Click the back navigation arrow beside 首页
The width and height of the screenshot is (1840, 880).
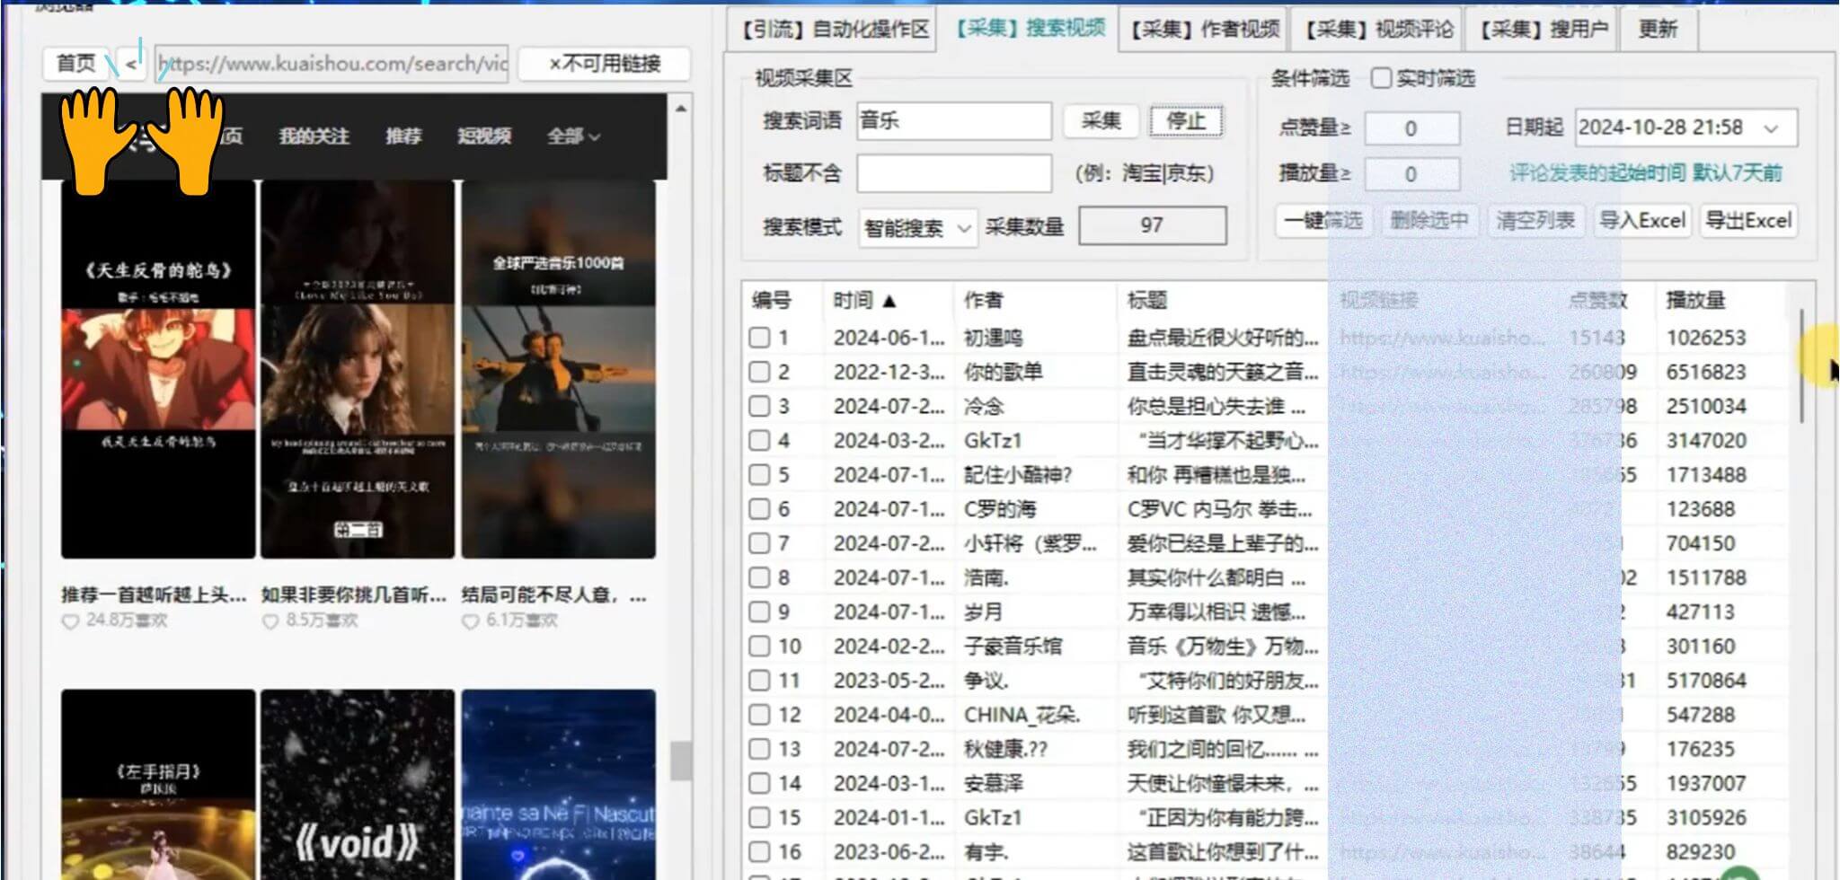click(x=132, y=64)
